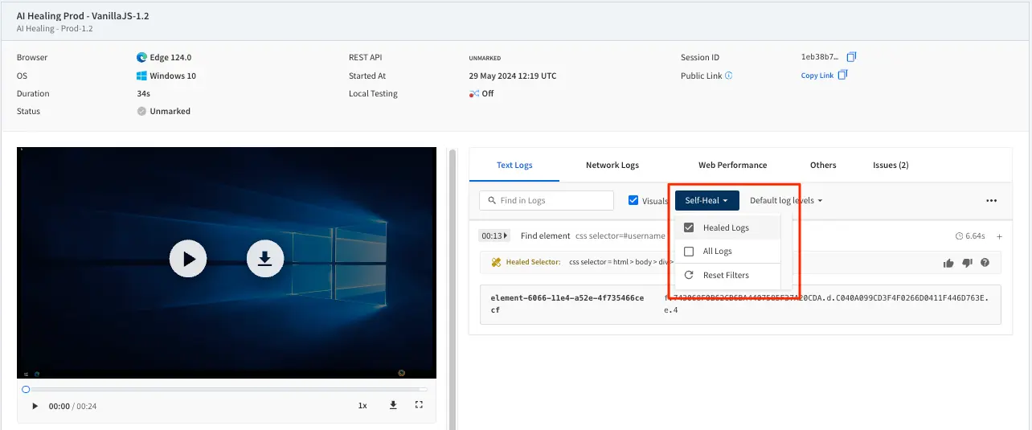Download video from overlay download icon
The image size is (1032, 430).
pos(265,259)
